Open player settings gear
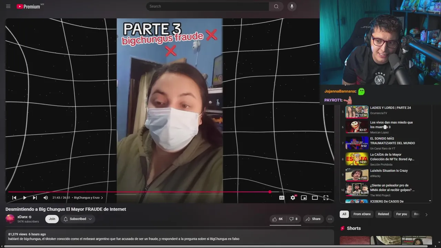441x248 pixels. (293, 198)
